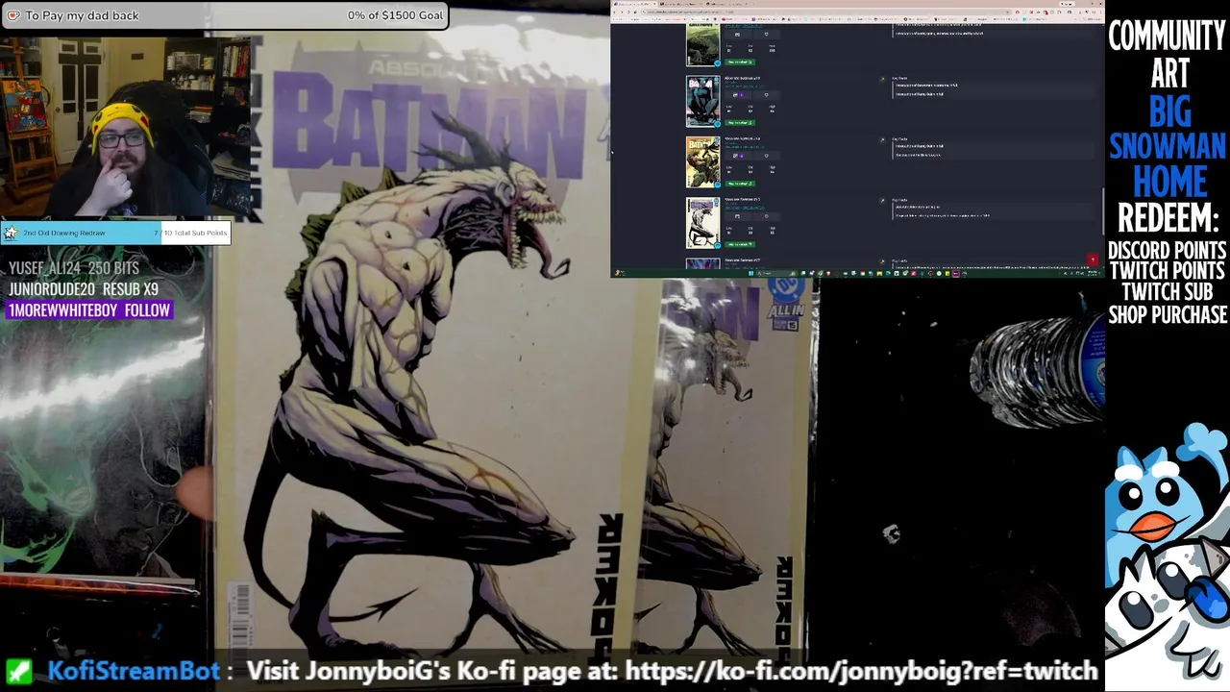Open the blue Batman cover thumbnail in browser
1230x692 pixels.
click(x=703, y=101)
